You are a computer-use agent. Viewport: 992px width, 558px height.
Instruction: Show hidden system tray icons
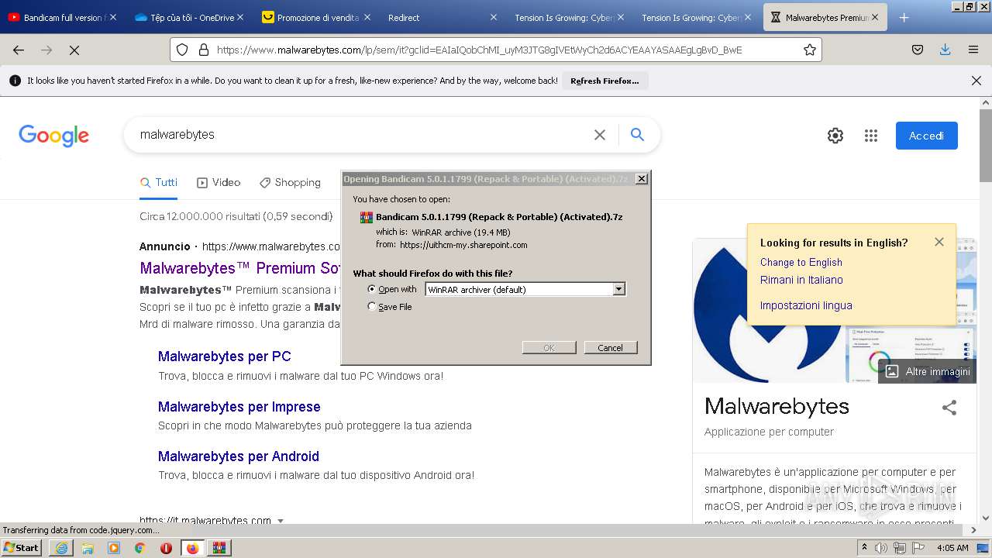[x=865, y=548]
